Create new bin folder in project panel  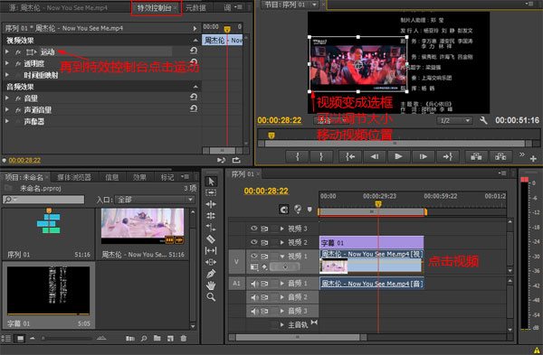click(x=157, y=339)
